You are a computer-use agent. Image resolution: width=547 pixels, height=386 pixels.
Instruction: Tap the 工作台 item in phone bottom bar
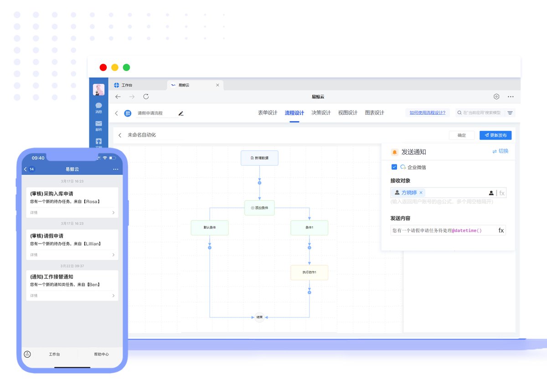coord(55,354)
